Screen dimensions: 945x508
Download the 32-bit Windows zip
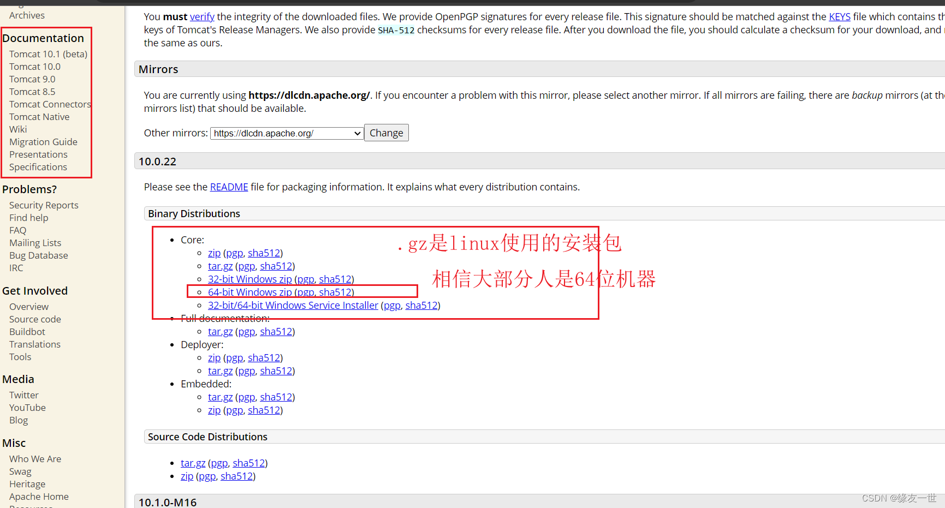point(250,279)
